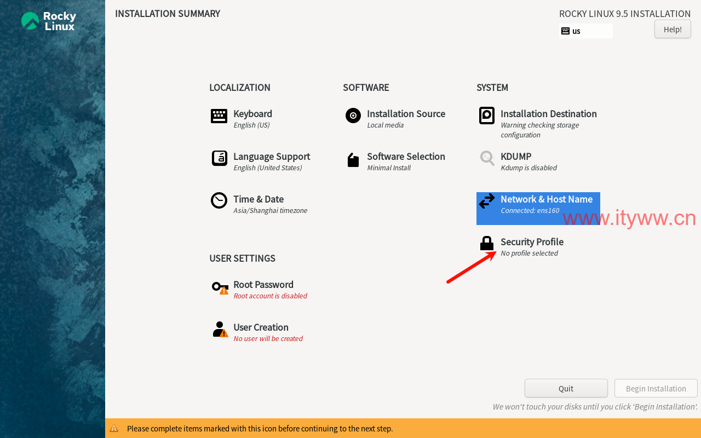Click the 'Root account is disabled' text
Screen dimensions: 701x438
(270, 296)
